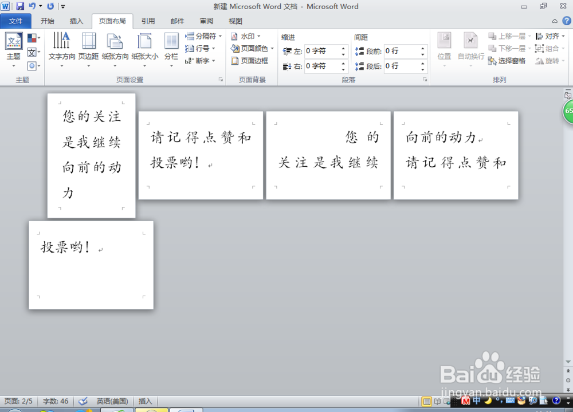Increase 段前 spacing with the up stepper
573x412 pixels.
point(423,49)
